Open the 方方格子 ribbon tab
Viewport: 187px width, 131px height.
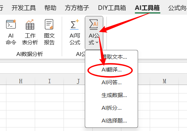click(x=77, y=8)
